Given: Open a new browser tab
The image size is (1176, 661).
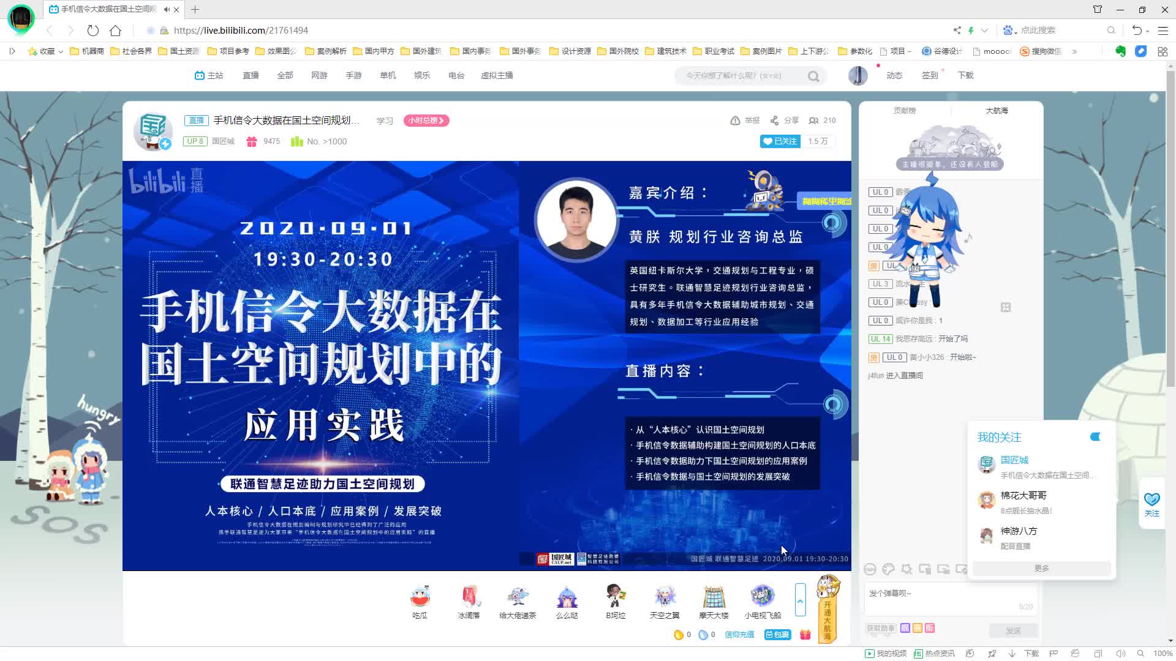Looking at the screenshot, I should point(195,9).
